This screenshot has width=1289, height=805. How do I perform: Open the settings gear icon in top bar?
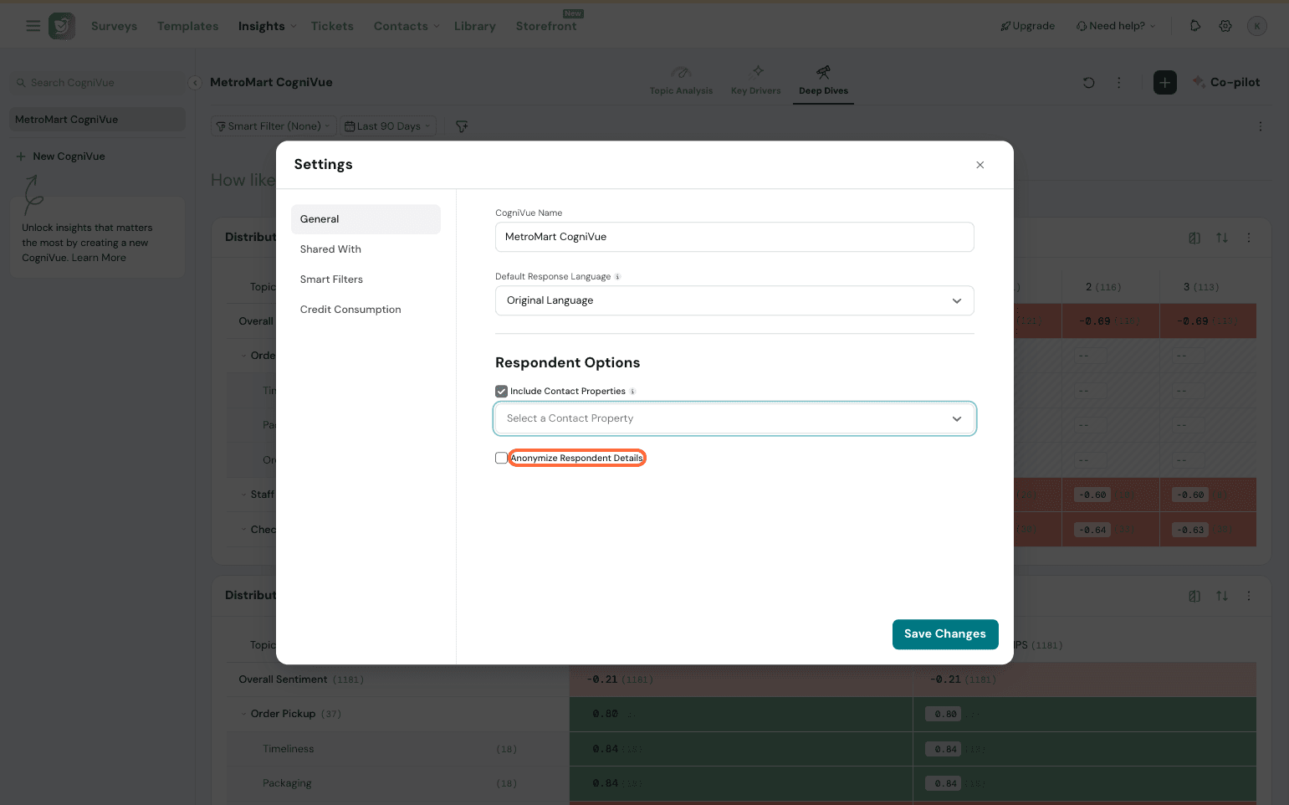tap(1225, 26)
